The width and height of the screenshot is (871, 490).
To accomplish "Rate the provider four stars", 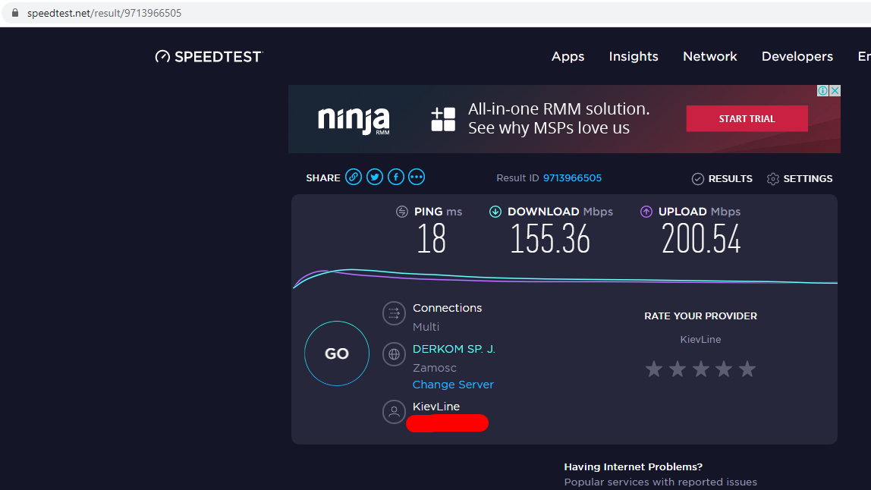I will tap(724, 369).
